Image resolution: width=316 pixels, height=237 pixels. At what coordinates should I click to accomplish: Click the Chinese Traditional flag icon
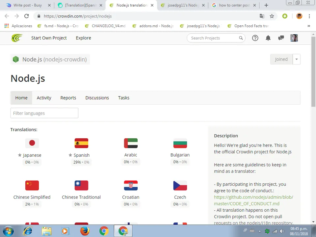tap(81, 185)
